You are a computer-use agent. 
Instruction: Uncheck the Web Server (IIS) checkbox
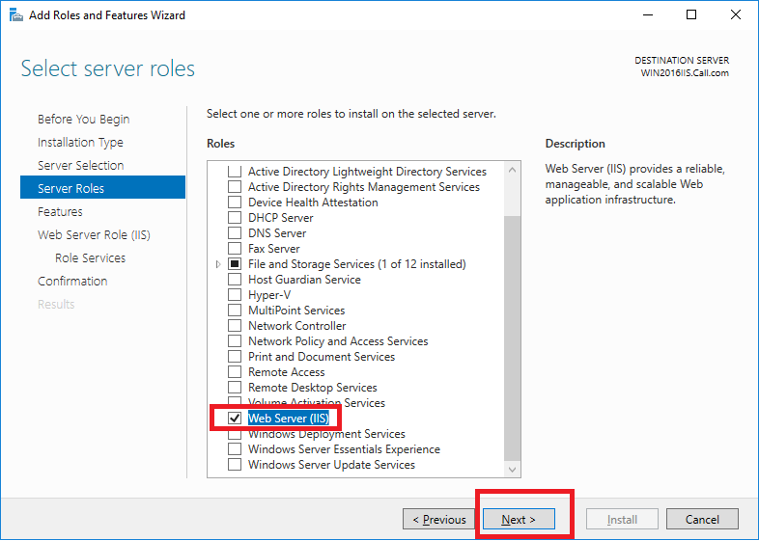tap(235, 419)
